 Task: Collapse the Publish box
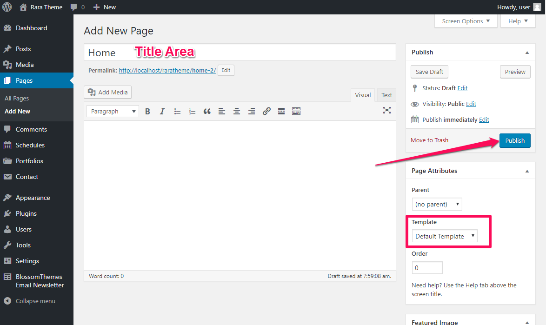[527, 53]
